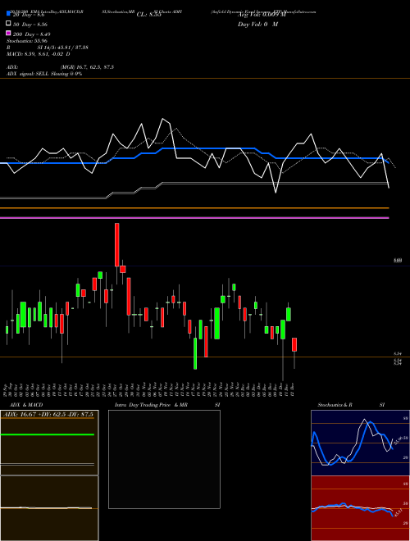410x541 pixels.
Task: Click the '29 Sep' date axis label
Action: click(7, 389)
